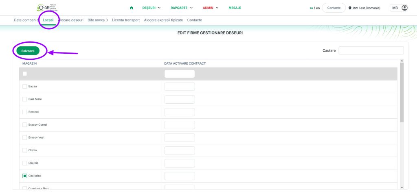Tick the Bacau checkbox
Screen dimensions: 417x196
pyautogui.click(x=24, y=87)
